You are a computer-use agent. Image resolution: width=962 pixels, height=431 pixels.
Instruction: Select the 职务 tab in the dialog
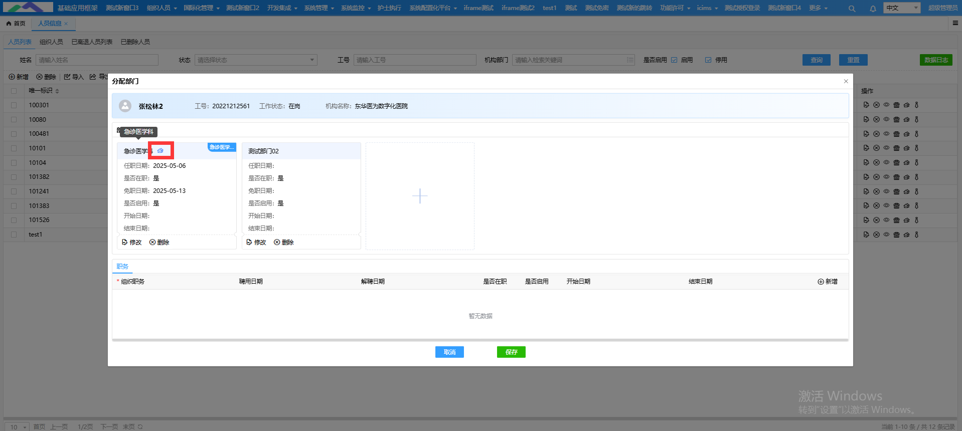click(x=122, y=267)
